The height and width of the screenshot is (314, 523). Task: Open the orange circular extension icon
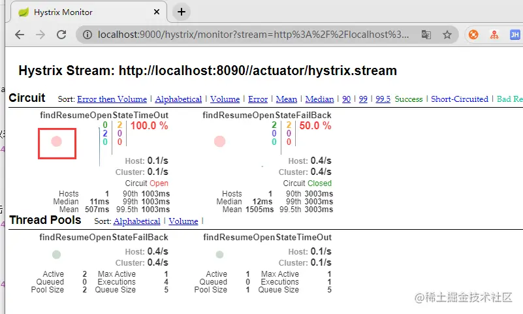pos(473,35)
